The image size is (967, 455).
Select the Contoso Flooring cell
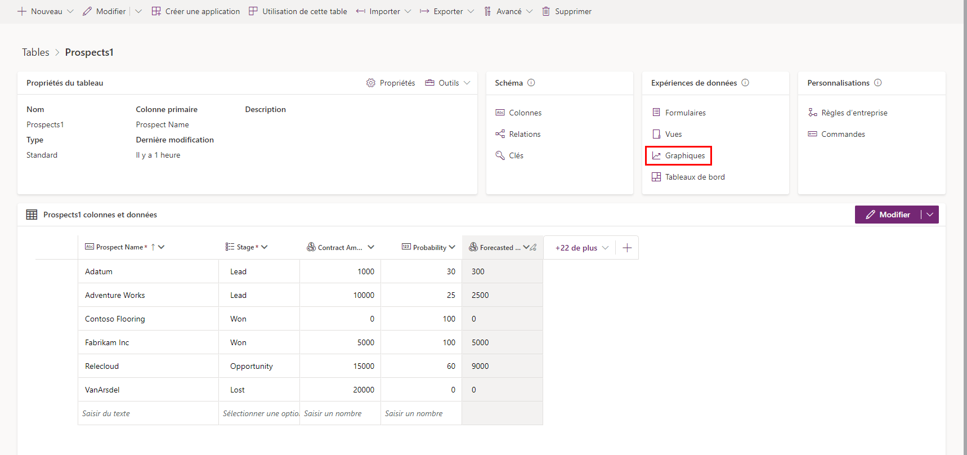click(x=148, y=319)
